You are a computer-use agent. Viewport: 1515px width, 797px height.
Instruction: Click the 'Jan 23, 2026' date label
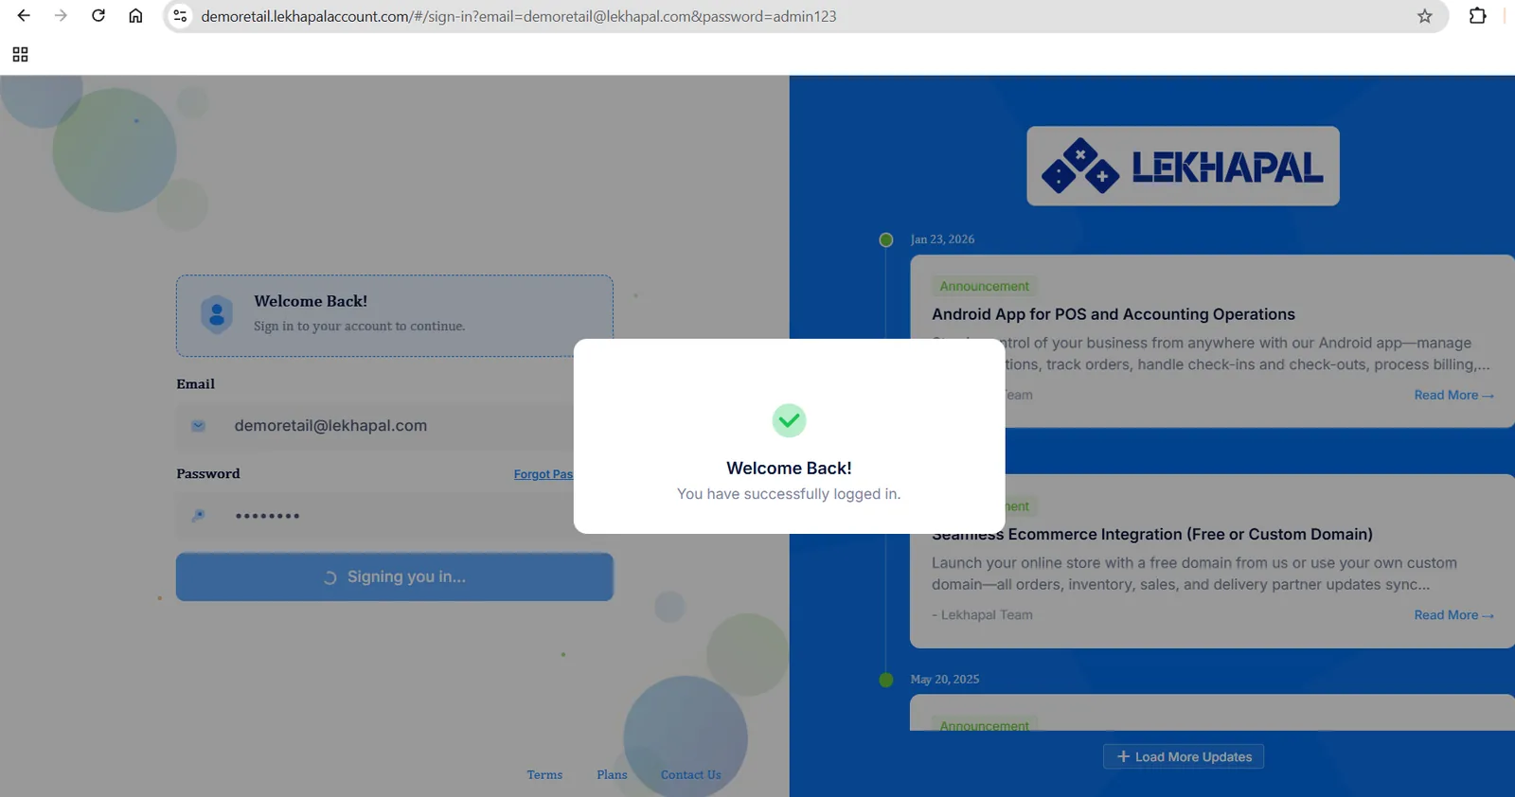tap(942, 239)
